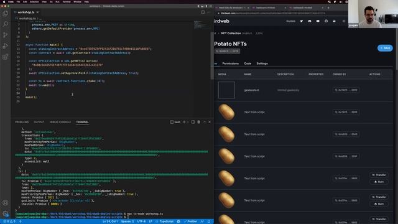Create a new terminal with plus icon
Image resolution: width=398 pixels, height=224 pixels.
point(184,122)
